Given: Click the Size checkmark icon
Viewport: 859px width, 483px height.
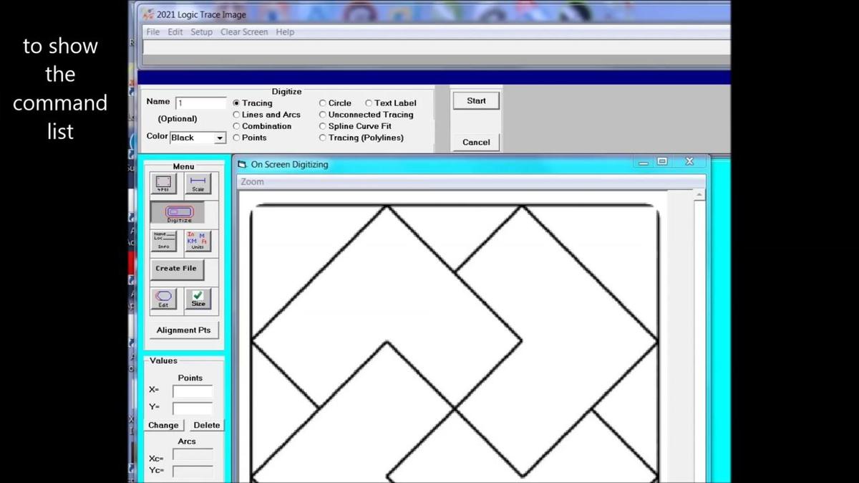Looking at the screenshot, I should [x=198, y=298].
